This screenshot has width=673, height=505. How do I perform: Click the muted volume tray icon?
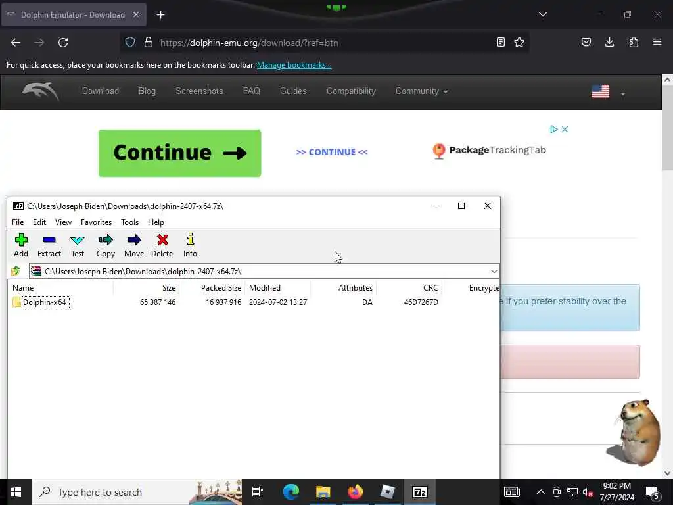588,492
